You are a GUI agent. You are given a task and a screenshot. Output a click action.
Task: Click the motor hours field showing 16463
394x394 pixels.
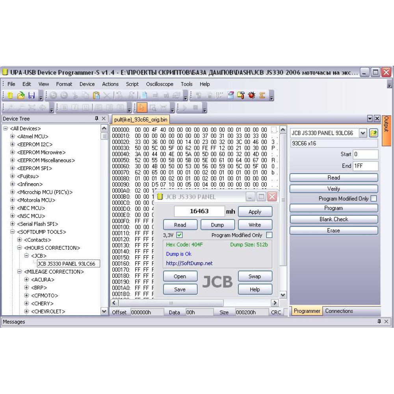[199, 211]
